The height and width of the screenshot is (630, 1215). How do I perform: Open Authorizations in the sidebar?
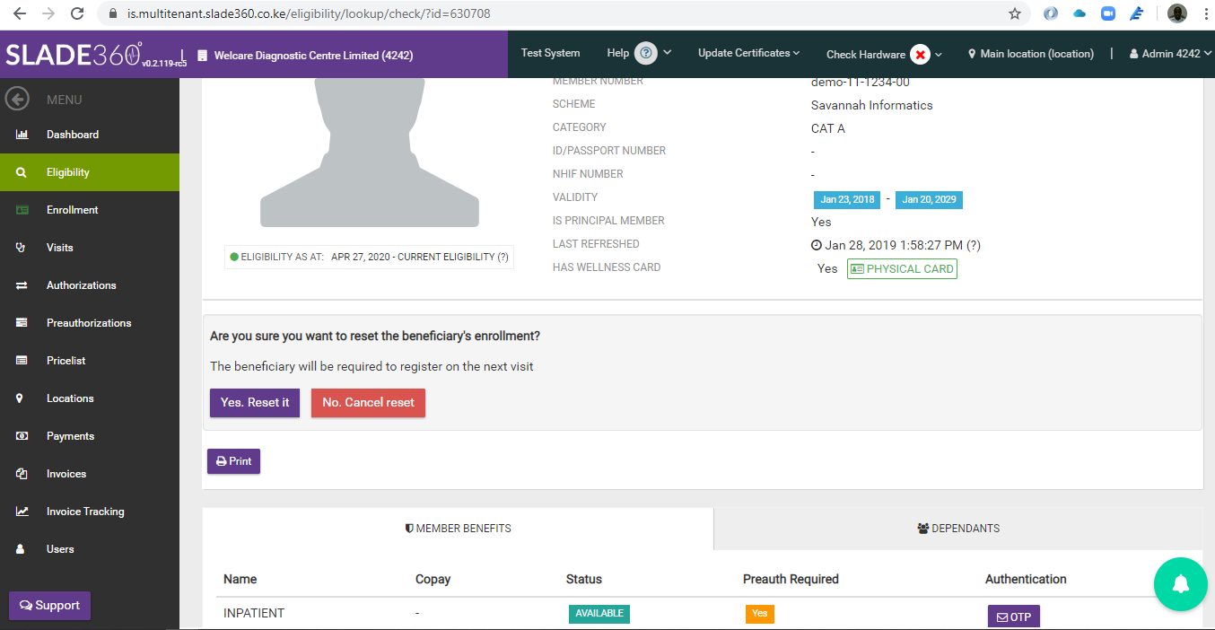pyautogui.click(x=90, y=285)
